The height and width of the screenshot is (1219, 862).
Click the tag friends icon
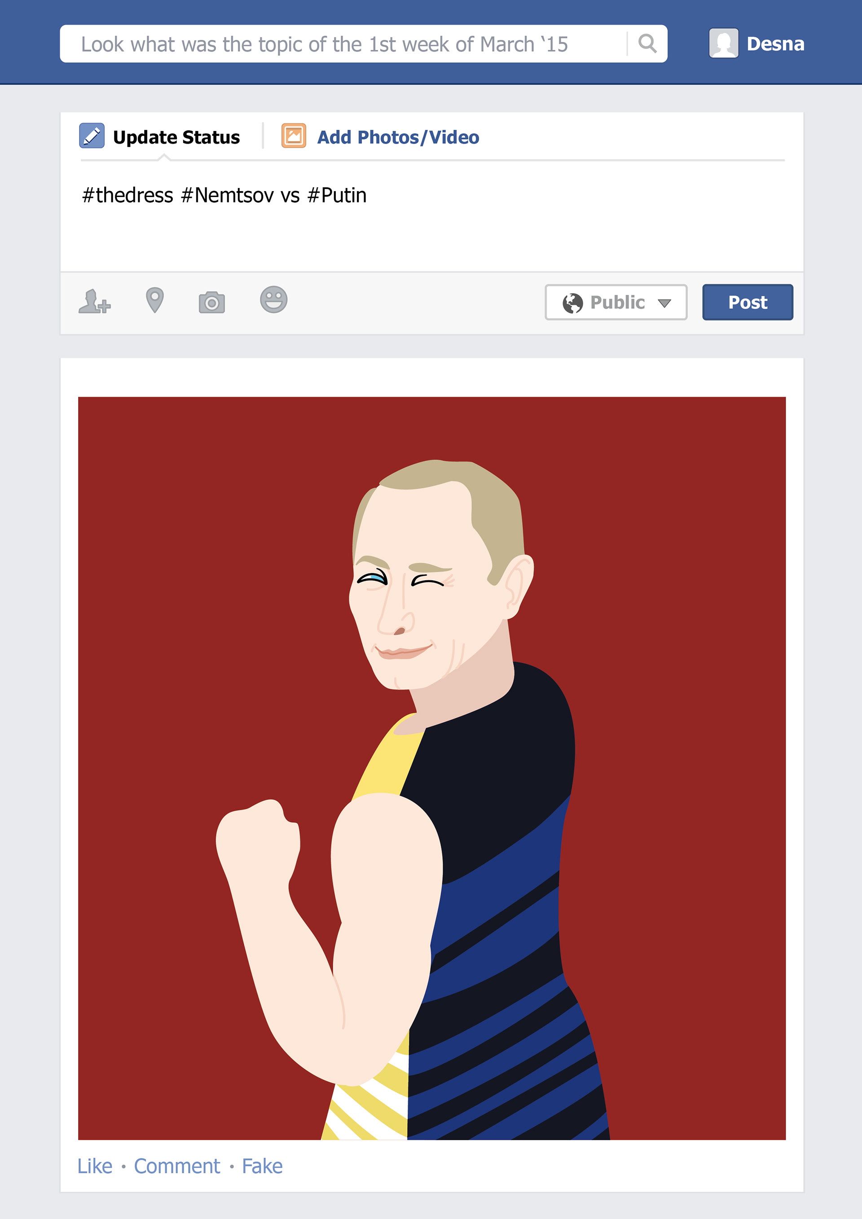click(x=95, y=301)
